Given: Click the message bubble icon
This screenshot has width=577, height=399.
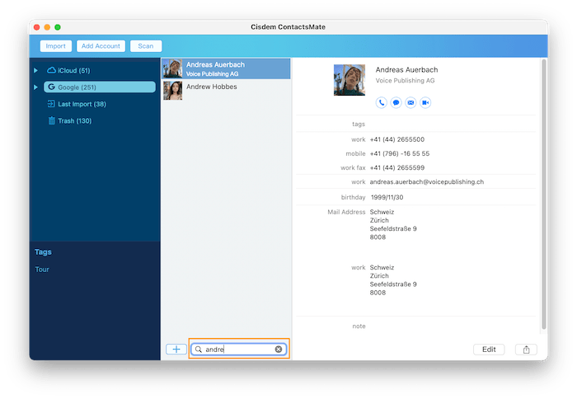Looking at the screenshot, I should pos(396,103).
